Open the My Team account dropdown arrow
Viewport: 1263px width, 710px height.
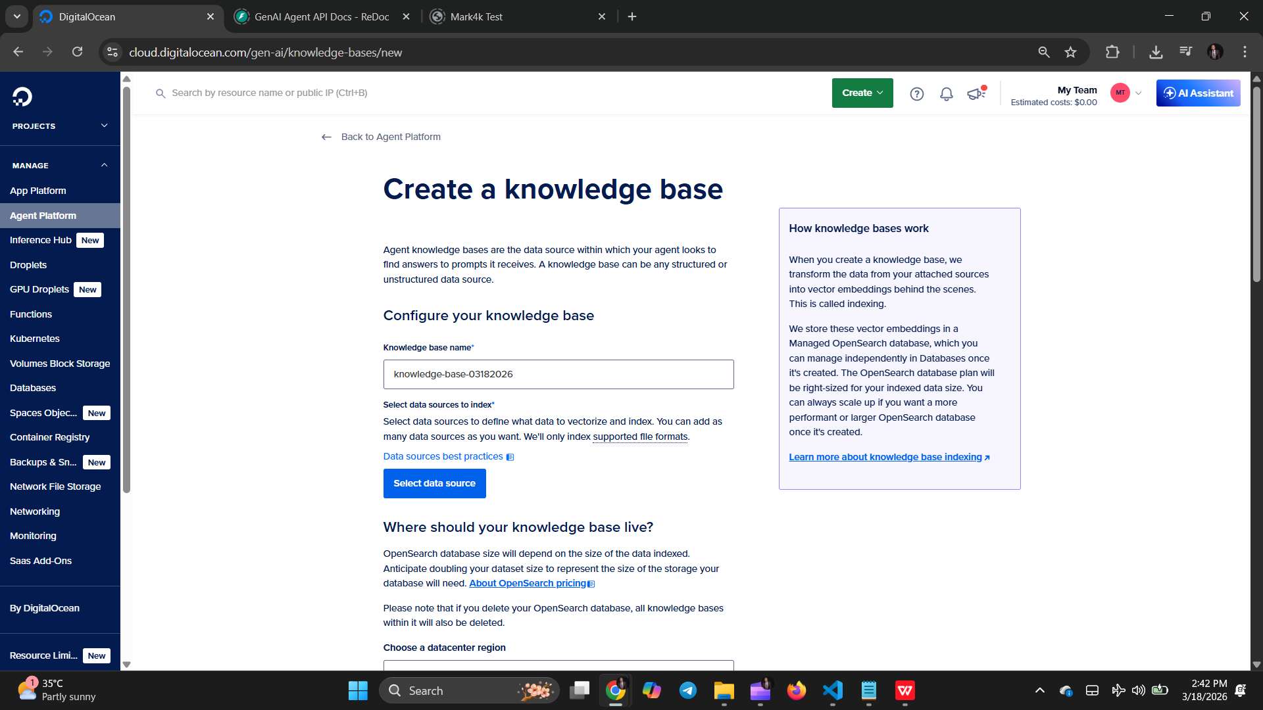[1138, 93]
